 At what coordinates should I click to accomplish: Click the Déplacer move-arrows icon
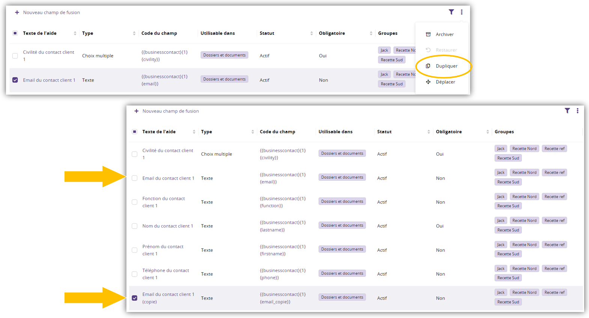pyautogui.click(x=428, y=82)
